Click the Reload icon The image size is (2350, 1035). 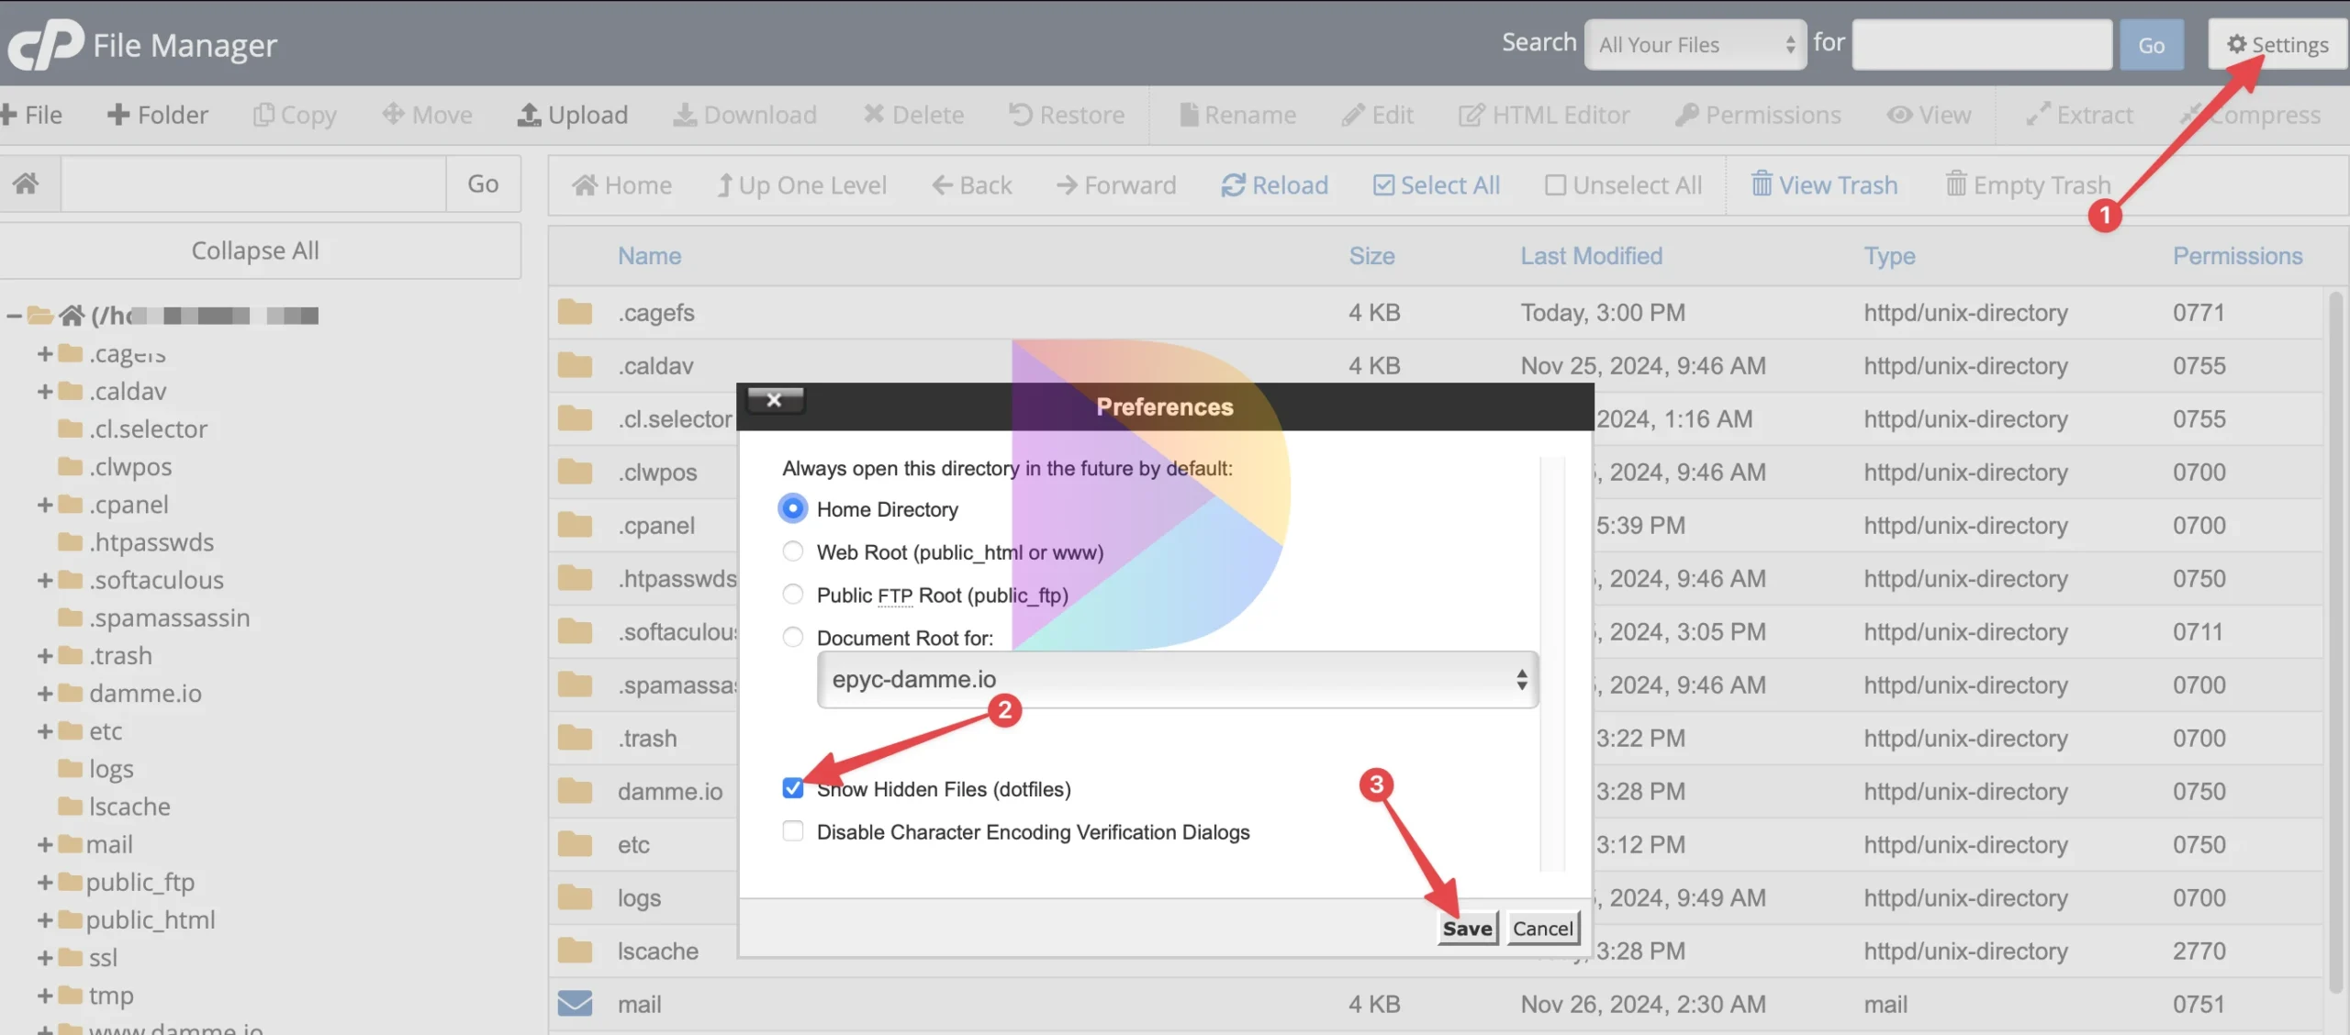1233,185
